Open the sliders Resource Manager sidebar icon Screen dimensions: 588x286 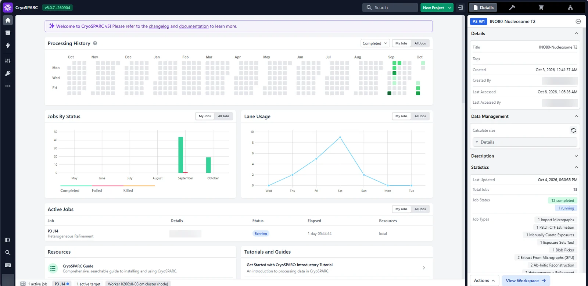(x=8, y=61)
